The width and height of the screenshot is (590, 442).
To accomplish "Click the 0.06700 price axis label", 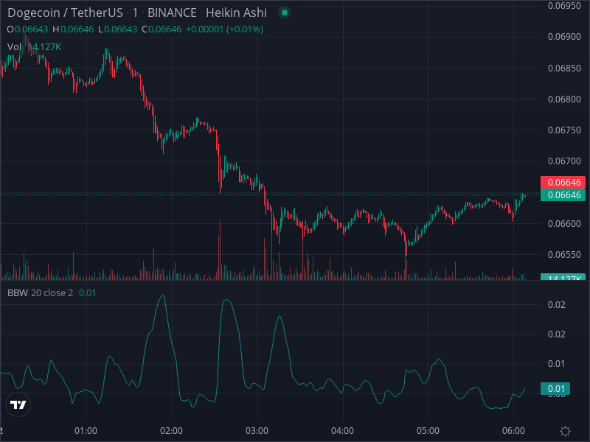I will 564,161.
